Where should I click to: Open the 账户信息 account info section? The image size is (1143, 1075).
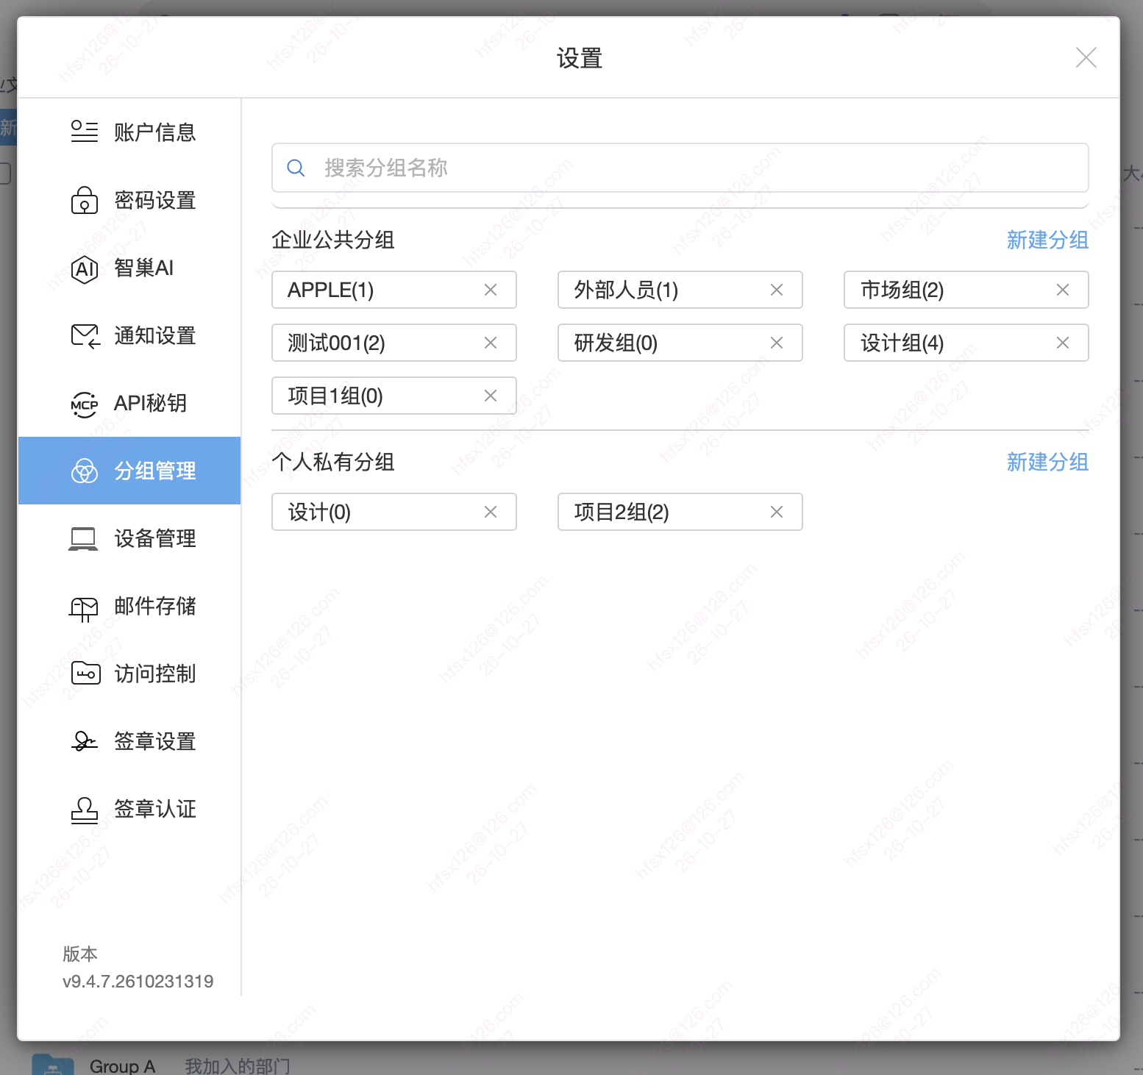(129, 132)
